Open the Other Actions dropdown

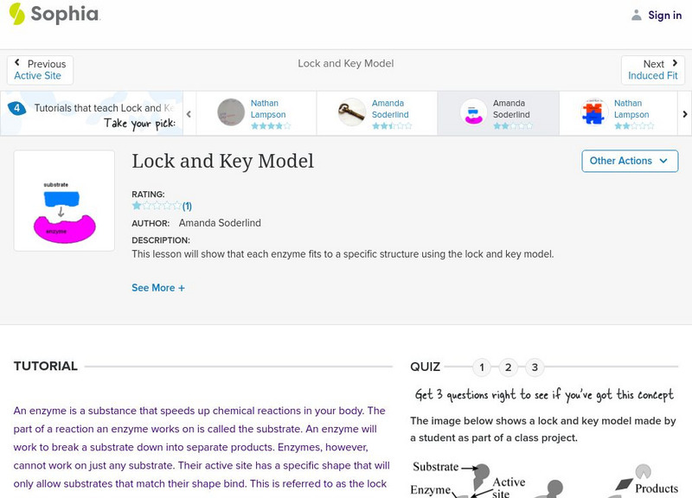tap(629, 161)
